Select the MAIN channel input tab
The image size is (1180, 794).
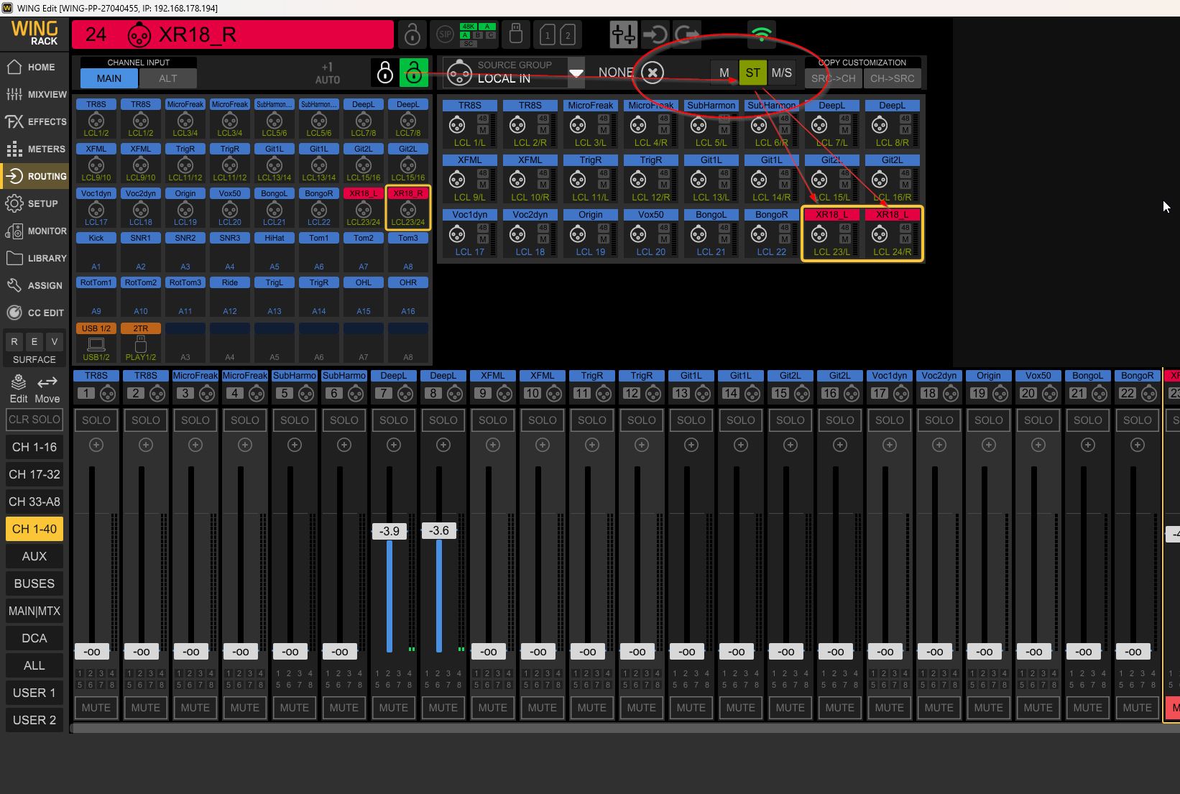click(x=109, y=78)
